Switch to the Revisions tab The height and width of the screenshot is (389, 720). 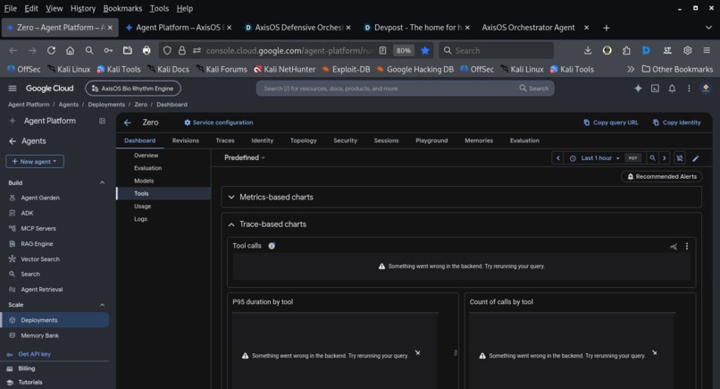(186, 140)
